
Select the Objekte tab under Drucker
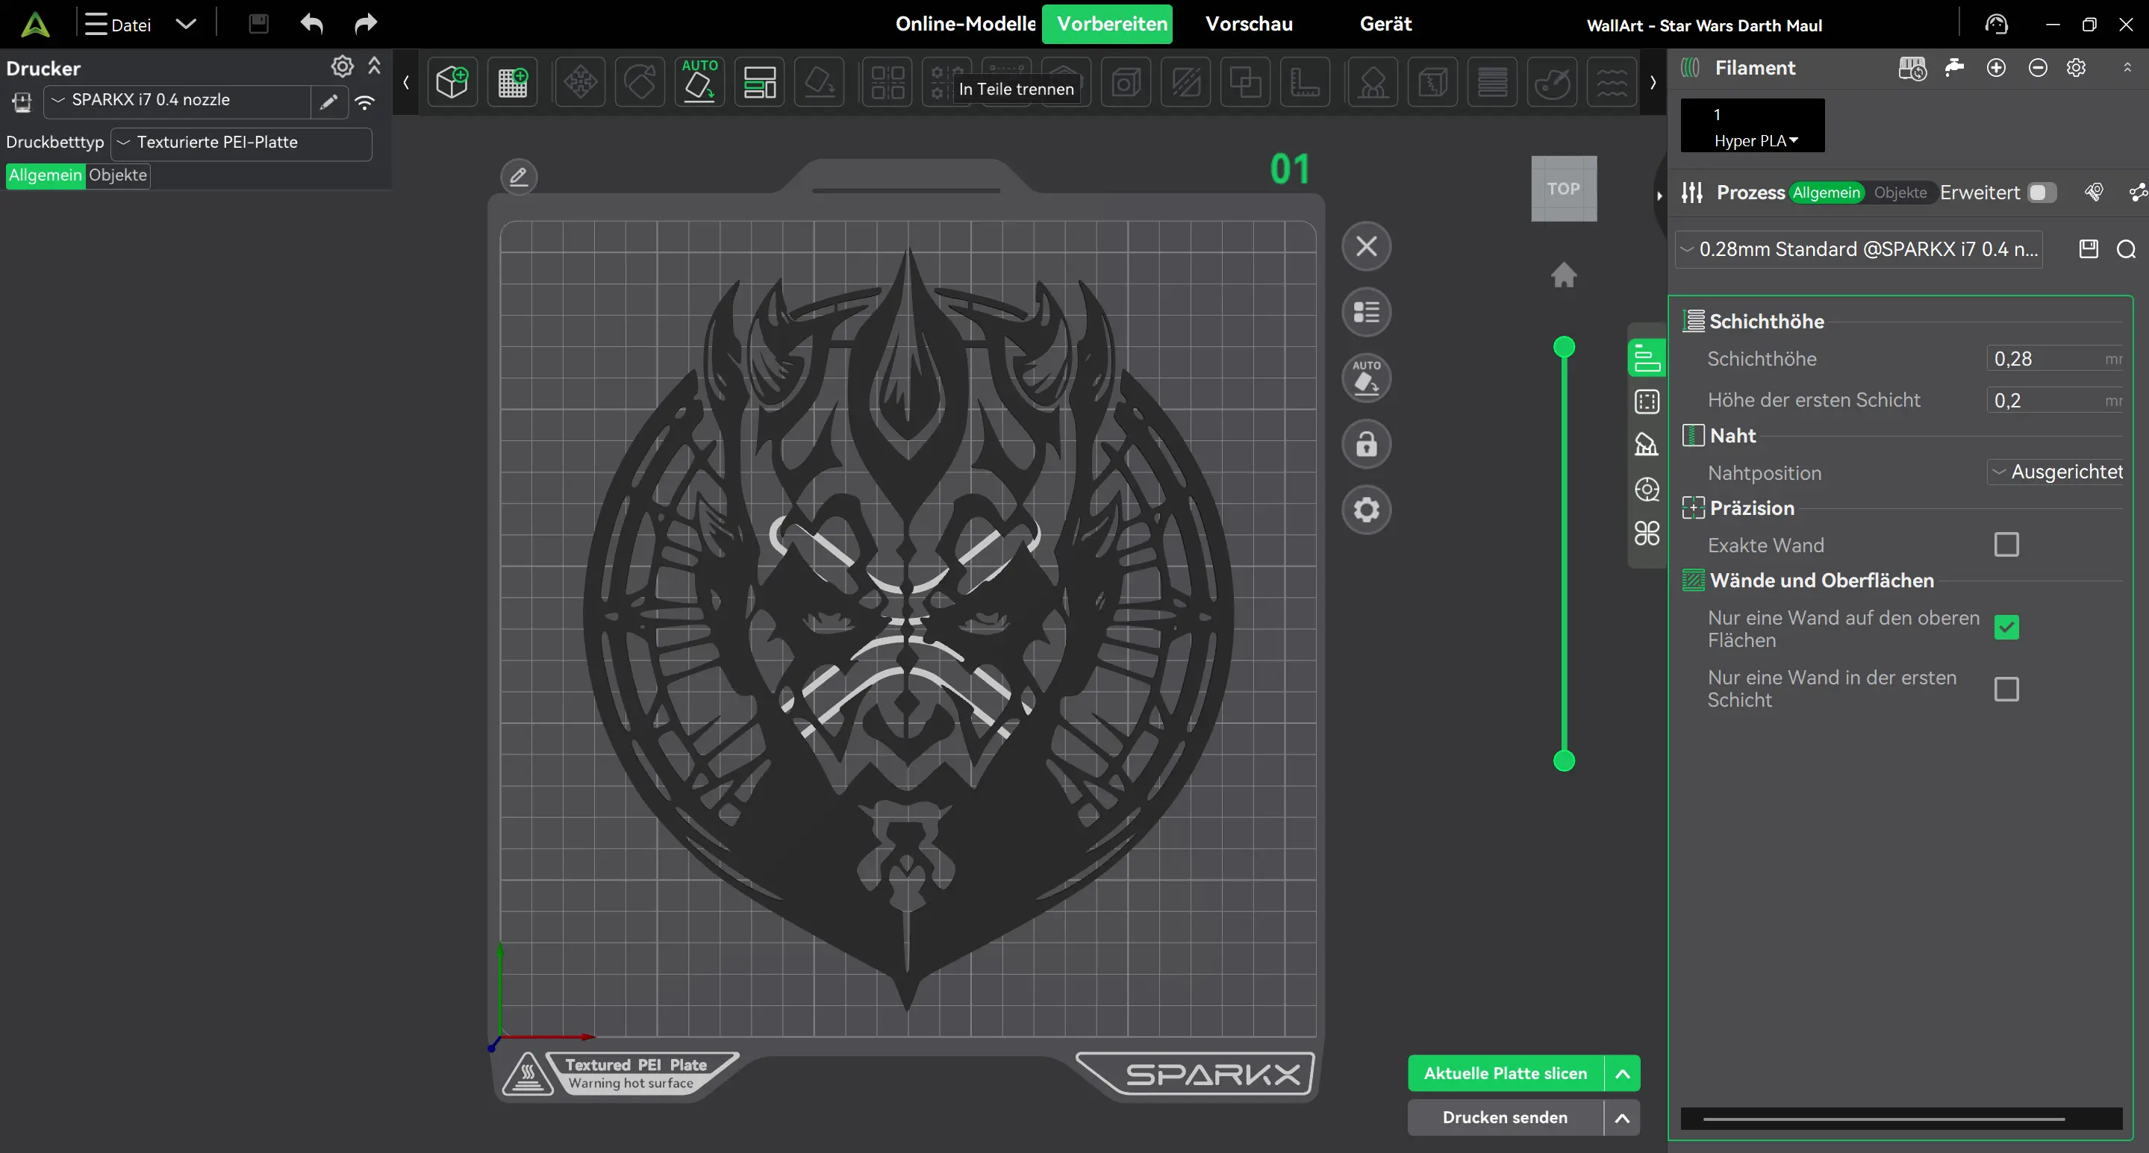(118, 175)
